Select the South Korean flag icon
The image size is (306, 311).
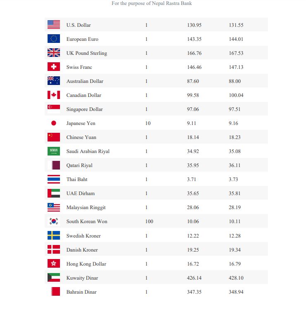pyautogui.click(x=54, y=221)
